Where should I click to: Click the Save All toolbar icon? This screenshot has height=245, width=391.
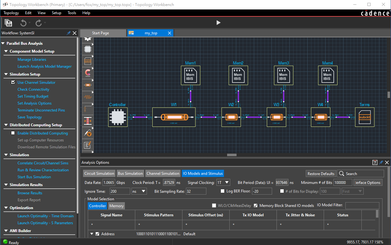coord(8,23)
